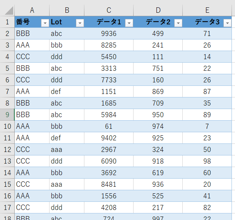Click cell with value 619
Image resolution: width=235 pixels, height=220 pixels.
click(x=158, y=173)
